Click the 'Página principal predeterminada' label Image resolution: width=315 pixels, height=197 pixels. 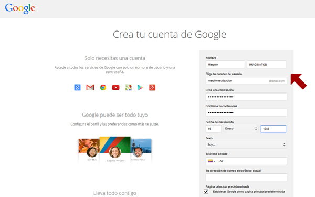click(227, 186)
